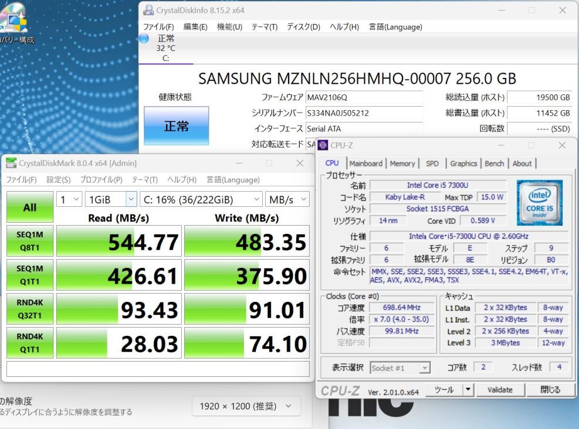Viewport: 579px width, 429px height.
Task: Open the ヘルプ(H) menu in CrystalDiskMark
Action: [x=182, y=180]
